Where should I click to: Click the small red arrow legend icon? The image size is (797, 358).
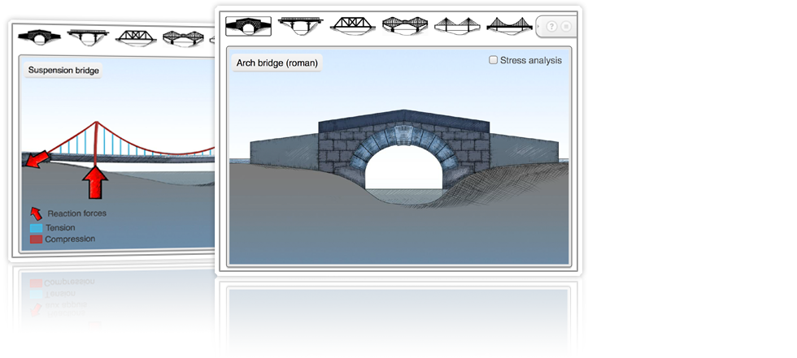36,213
